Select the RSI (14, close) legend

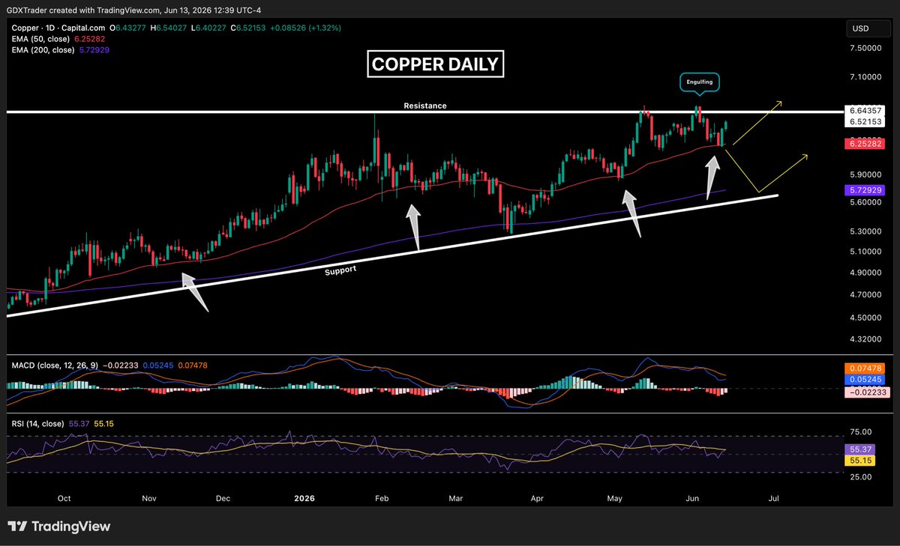coord(37,424)
